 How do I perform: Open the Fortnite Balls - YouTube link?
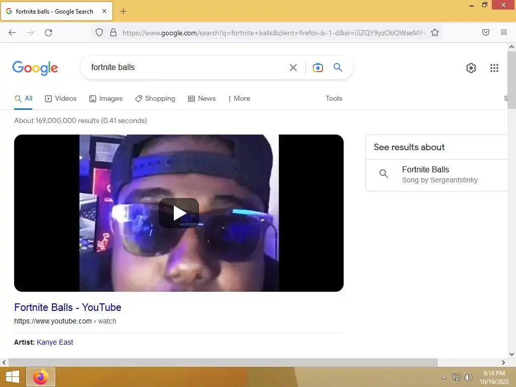[x=68, y=307]
